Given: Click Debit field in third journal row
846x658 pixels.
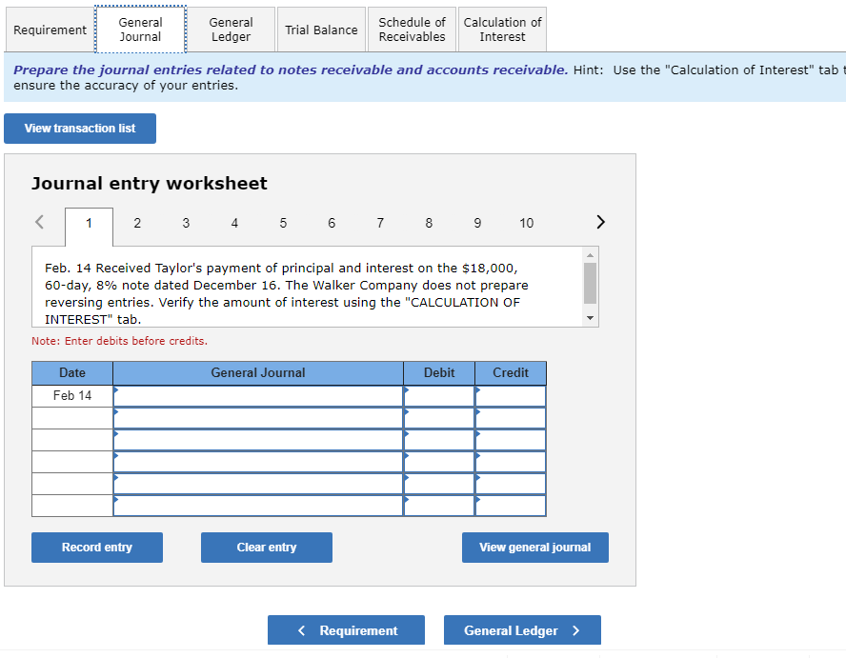Looking at the screenshot, I should (x=439, y=440).
